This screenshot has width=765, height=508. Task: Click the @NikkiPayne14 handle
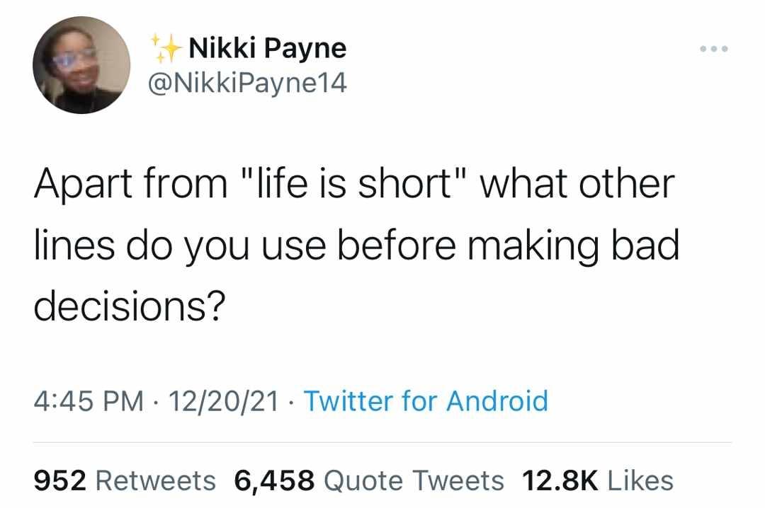(x=247, y=83)
